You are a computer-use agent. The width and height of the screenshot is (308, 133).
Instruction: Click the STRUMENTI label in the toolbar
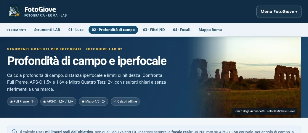(x=17, y=30)
